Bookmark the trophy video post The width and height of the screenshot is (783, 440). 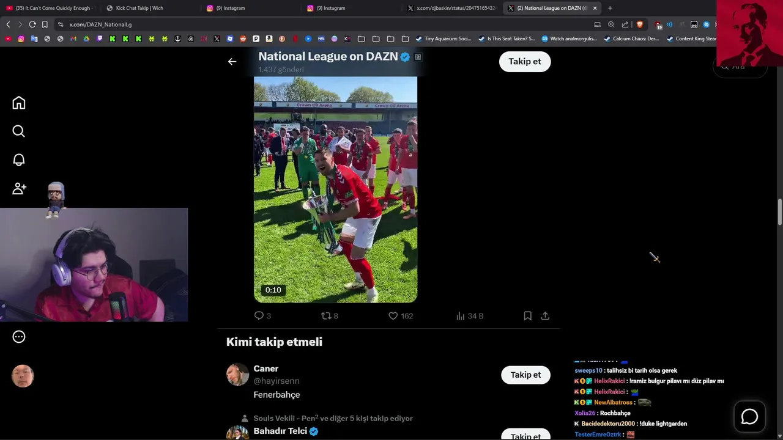(x=527, y=316)
